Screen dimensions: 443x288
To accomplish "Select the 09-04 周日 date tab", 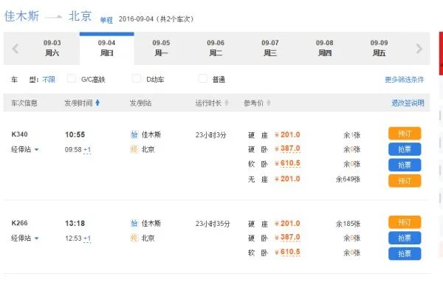I will (x=106, y=48).
